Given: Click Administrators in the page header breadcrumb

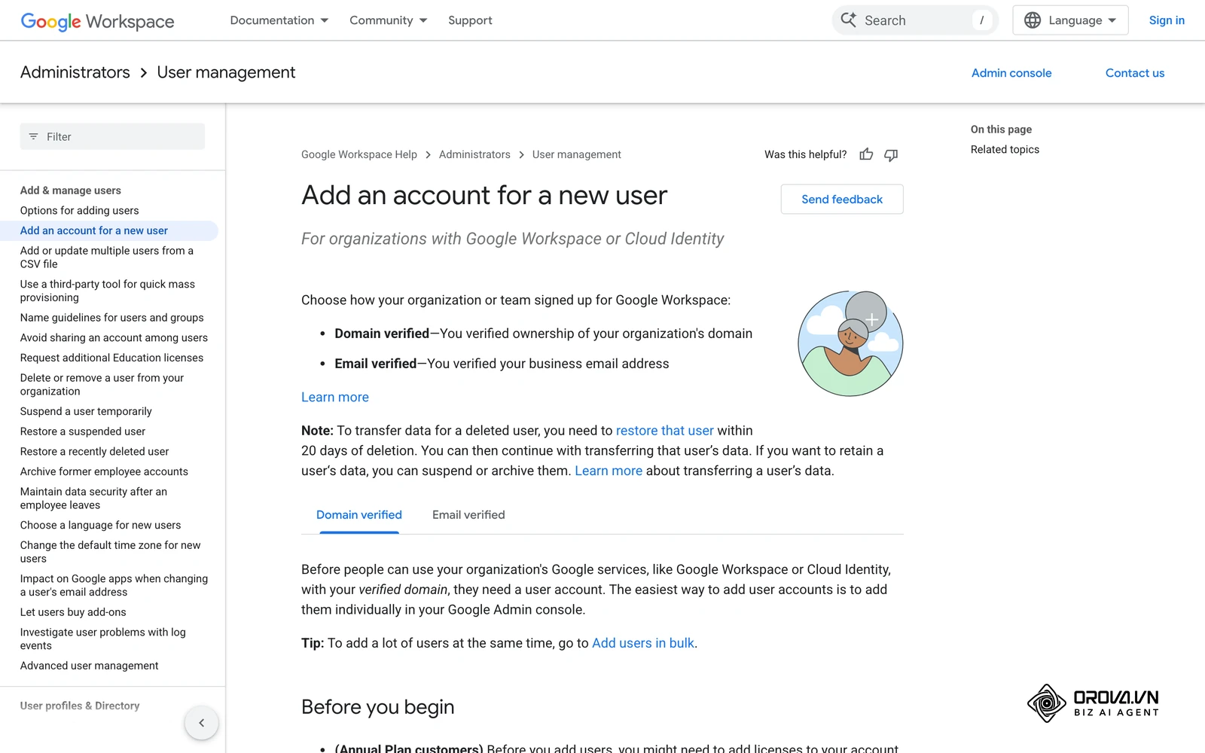Looking at the screenshot, I should 75,72.
